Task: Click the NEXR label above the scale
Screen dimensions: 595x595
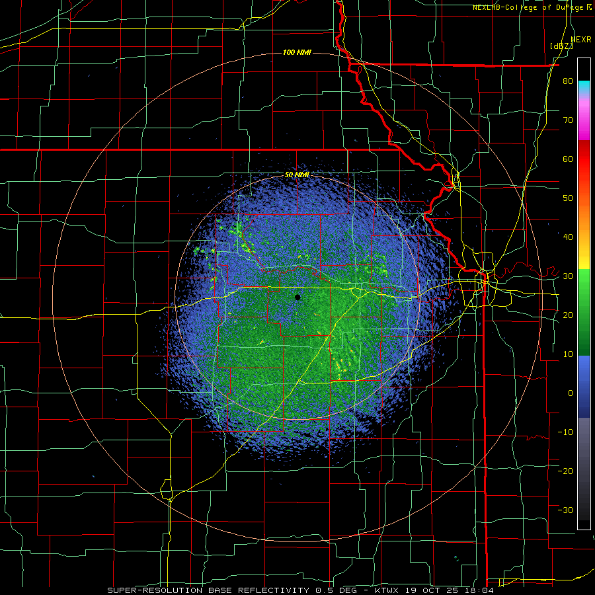Action: coord(581,40)
